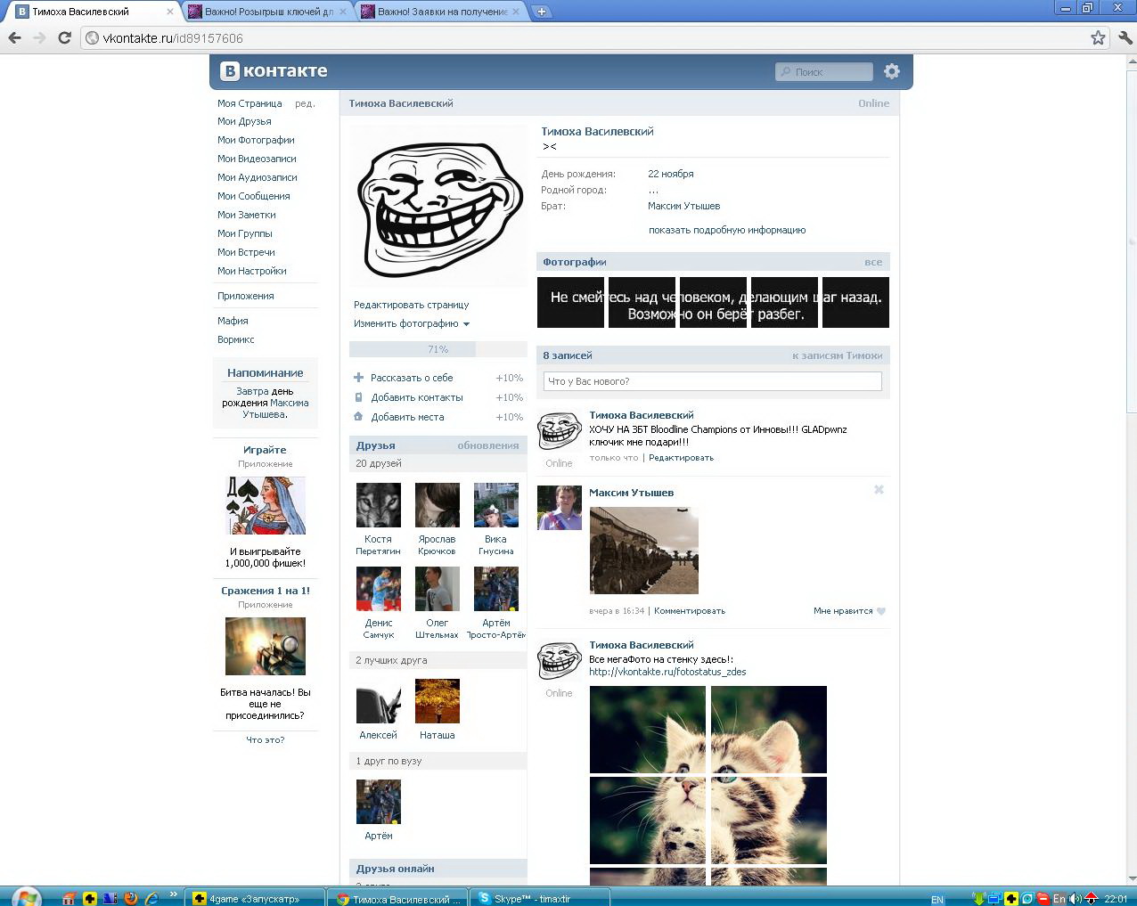This screenshot has width=1137, height=906.
Task: Click the VKontakte logo in header
Action: (x=274, y=71)
